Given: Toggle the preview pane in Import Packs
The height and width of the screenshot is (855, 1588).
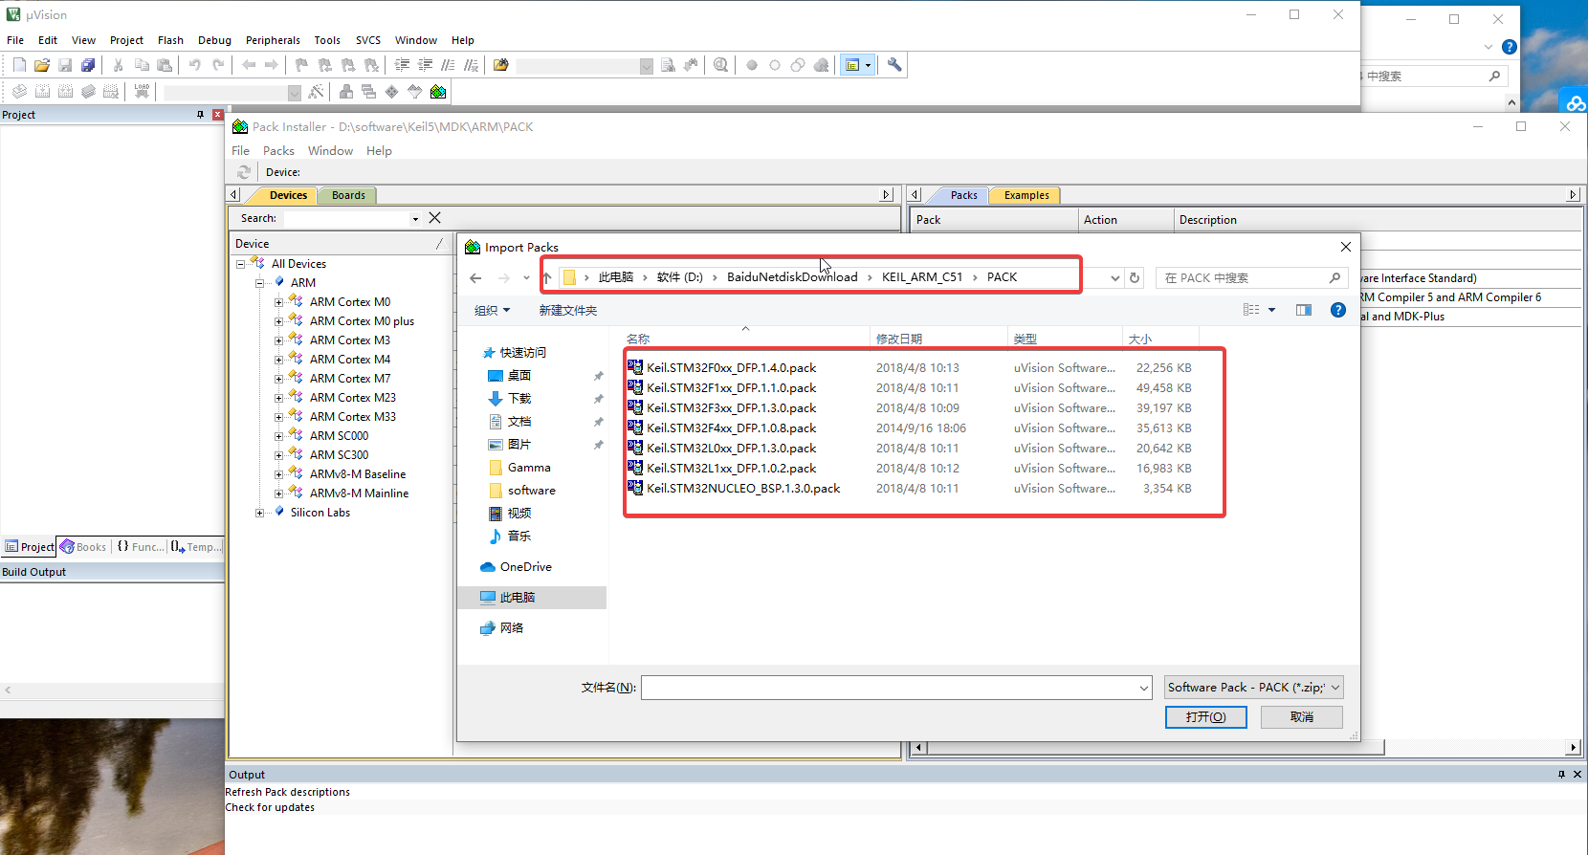Looking at the screenshot, I should 1304,310.
